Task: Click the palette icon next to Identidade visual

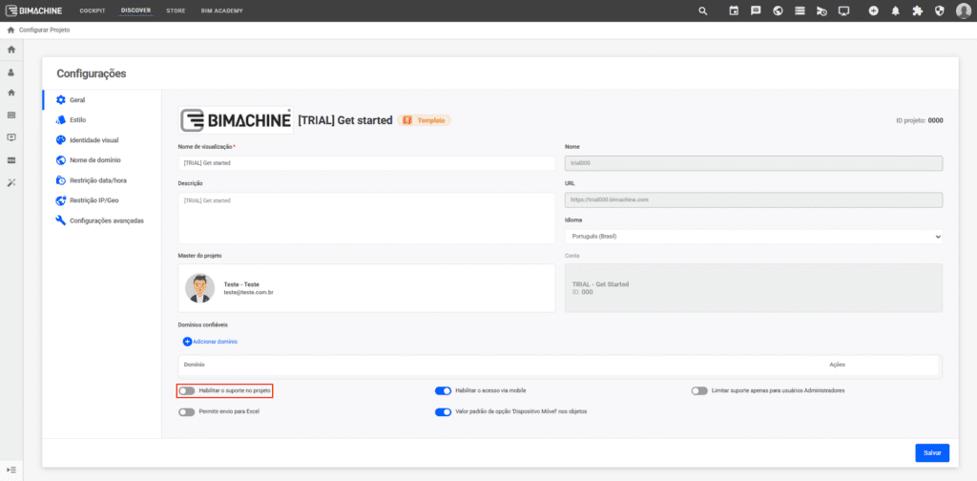Action: pos(60,140)
